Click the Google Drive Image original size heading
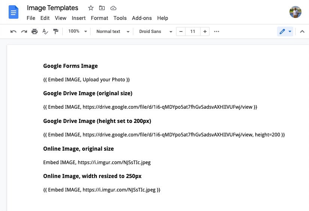The height and width of the screenshot is (211, 309). [x=88, y=93]
